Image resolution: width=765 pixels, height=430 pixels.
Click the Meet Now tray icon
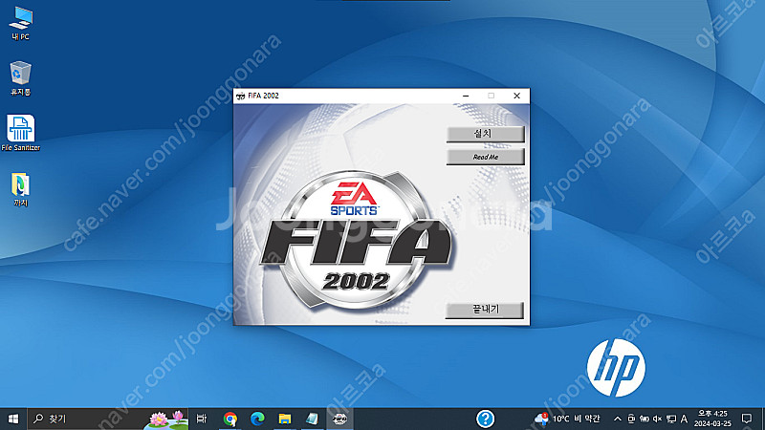pyautogui.click(x=631, y=419)
